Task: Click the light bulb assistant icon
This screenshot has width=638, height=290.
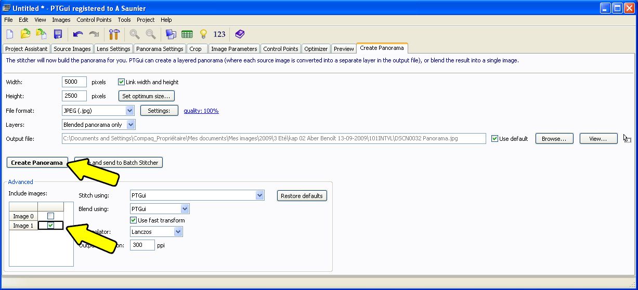Action: 203,34
